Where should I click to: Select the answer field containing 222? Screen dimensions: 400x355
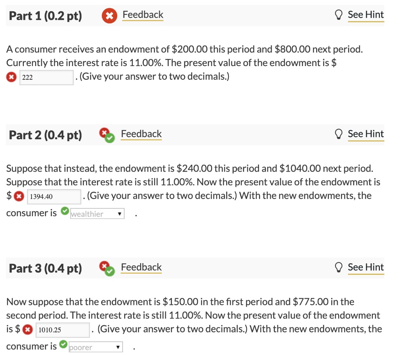tap(46, 77)
